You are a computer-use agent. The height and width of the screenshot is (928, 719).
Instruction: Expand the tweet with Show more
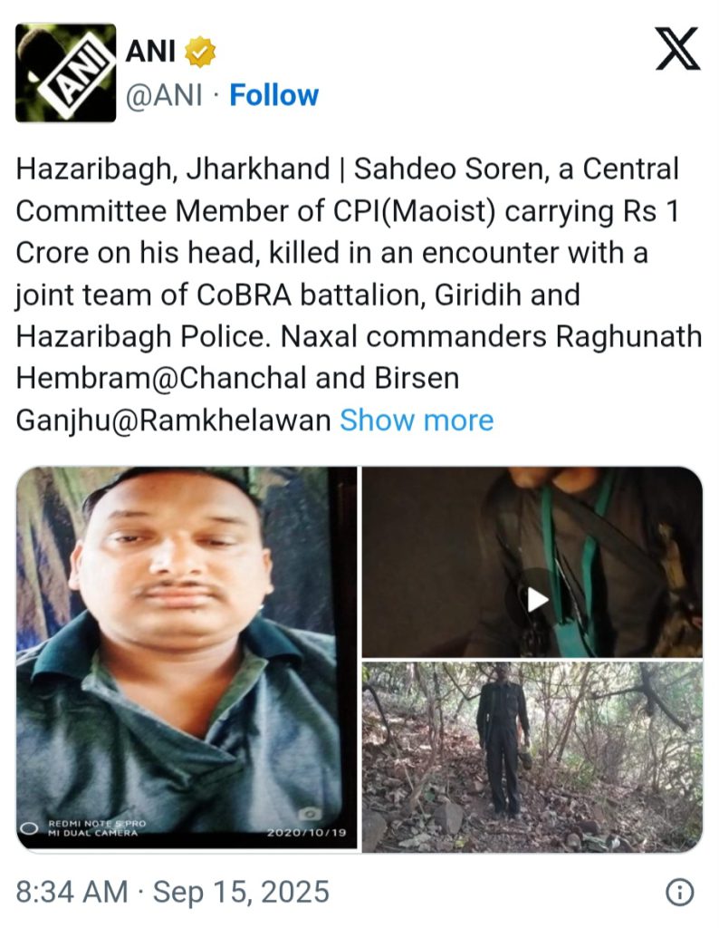coord(417,420)
